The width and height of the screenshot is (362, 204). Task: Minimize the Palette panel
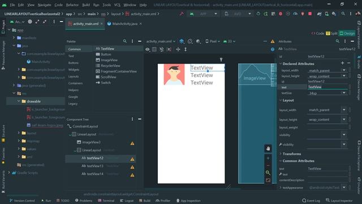coord(140,41)
